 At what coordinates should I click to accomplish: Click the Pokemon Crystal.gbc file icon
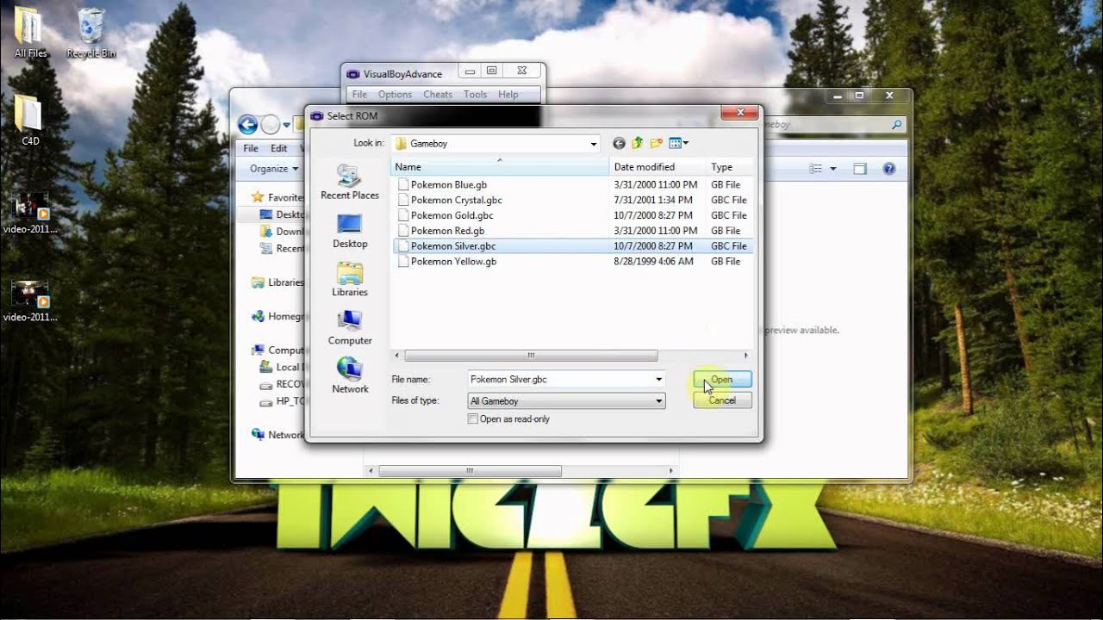point(403,200)
